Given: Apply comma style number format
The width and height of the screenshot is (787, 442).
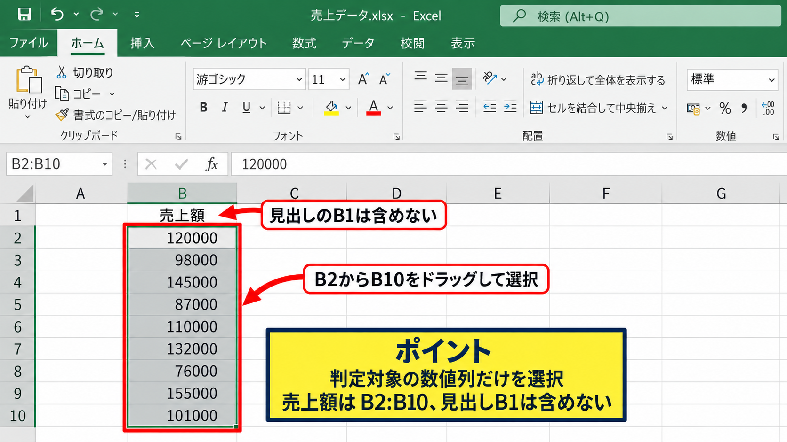Looking at the screenshot, I should pyautogui.click(x=744, y=109).
